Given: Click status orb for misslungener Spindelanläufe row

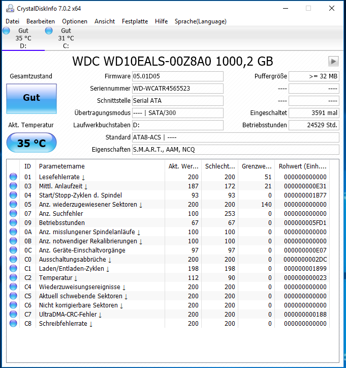Looking at the screenshot, I should click(13, 232).
